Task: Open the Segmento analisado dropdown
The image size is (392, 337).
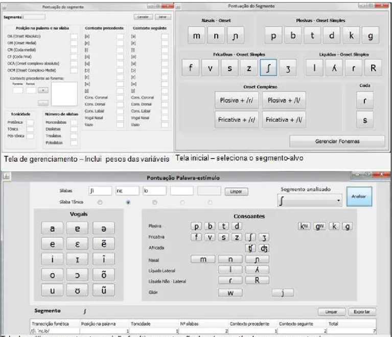Action: click(310, 200)
